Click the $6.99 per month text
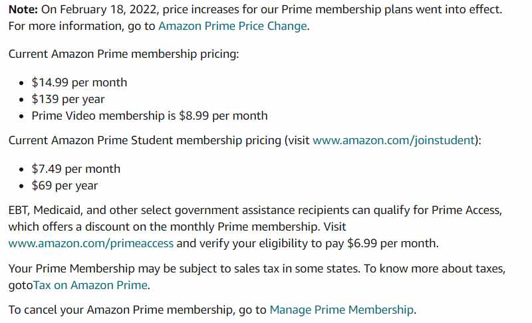 click(392, 243)
